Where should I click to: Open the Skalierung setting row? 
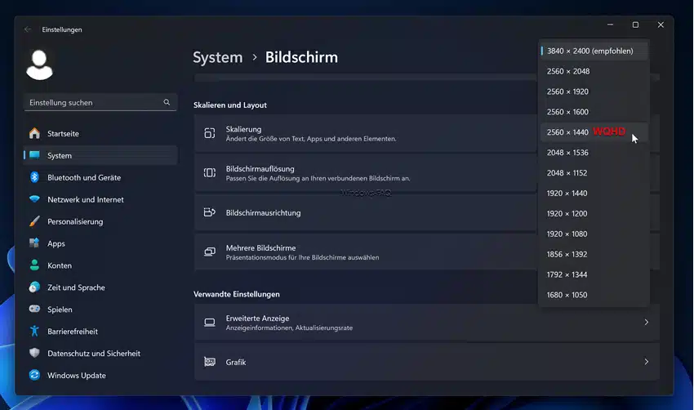tap(365, 133)
